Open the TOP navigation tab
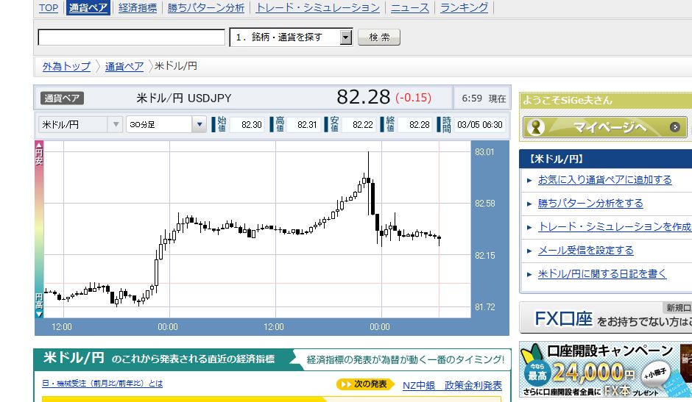This screenshot has width=692, height=402. [49, 7]
